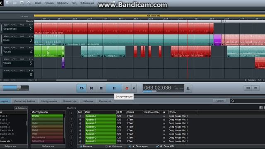Open the mixer view icon with vertical bars
265x149 pixels.
pos(248,88)
